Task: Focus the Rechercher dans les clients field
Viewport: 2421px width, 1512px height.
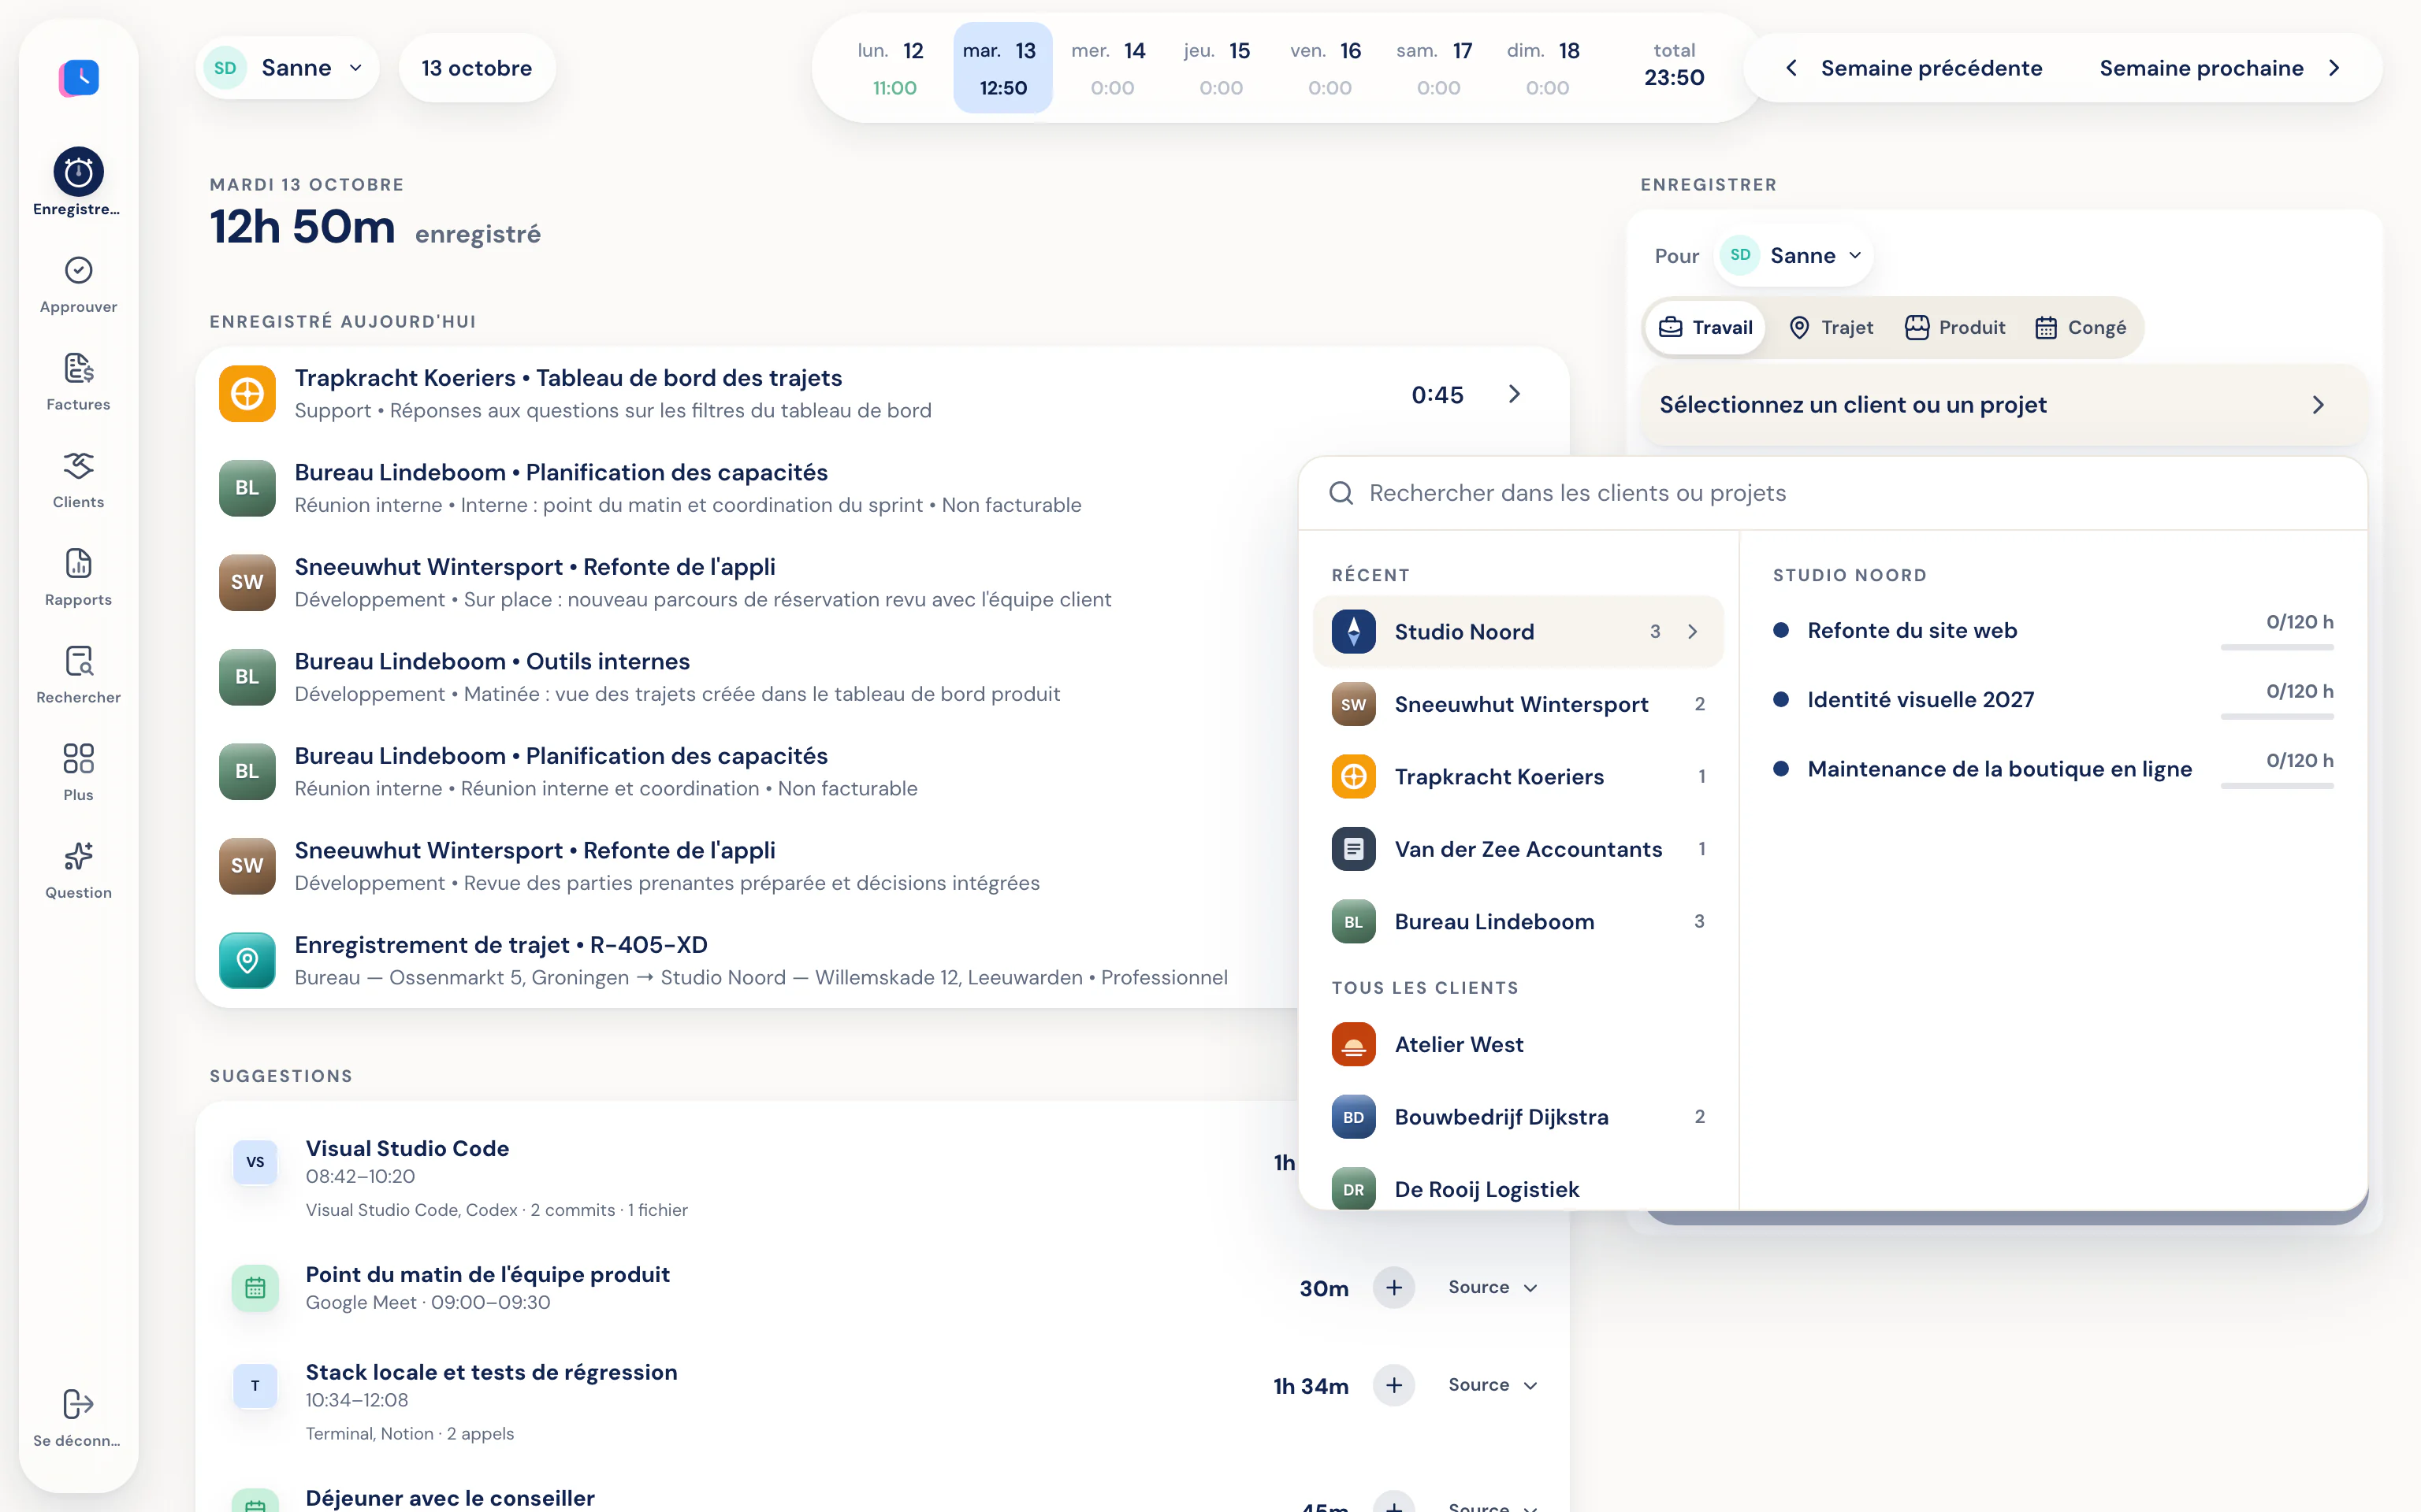Action: (x=1833, y=493)
